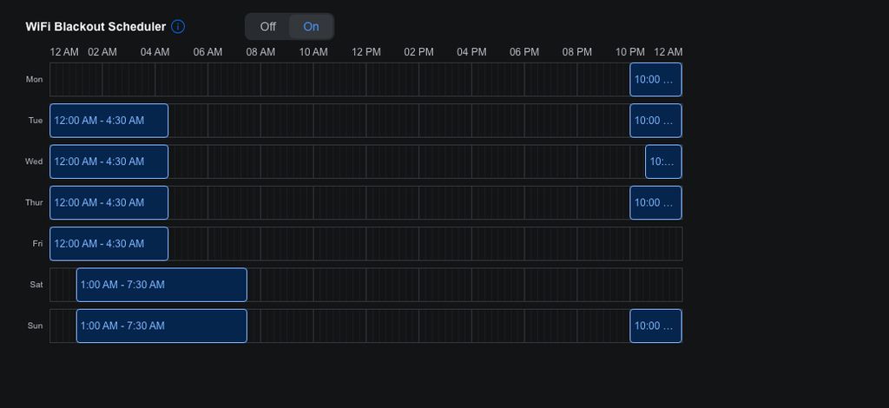The height and width of the screenshot is (408, 889).
Task: Select Sunday's 1:00 AM - 7:30 AM block
Action: point(161,326)
